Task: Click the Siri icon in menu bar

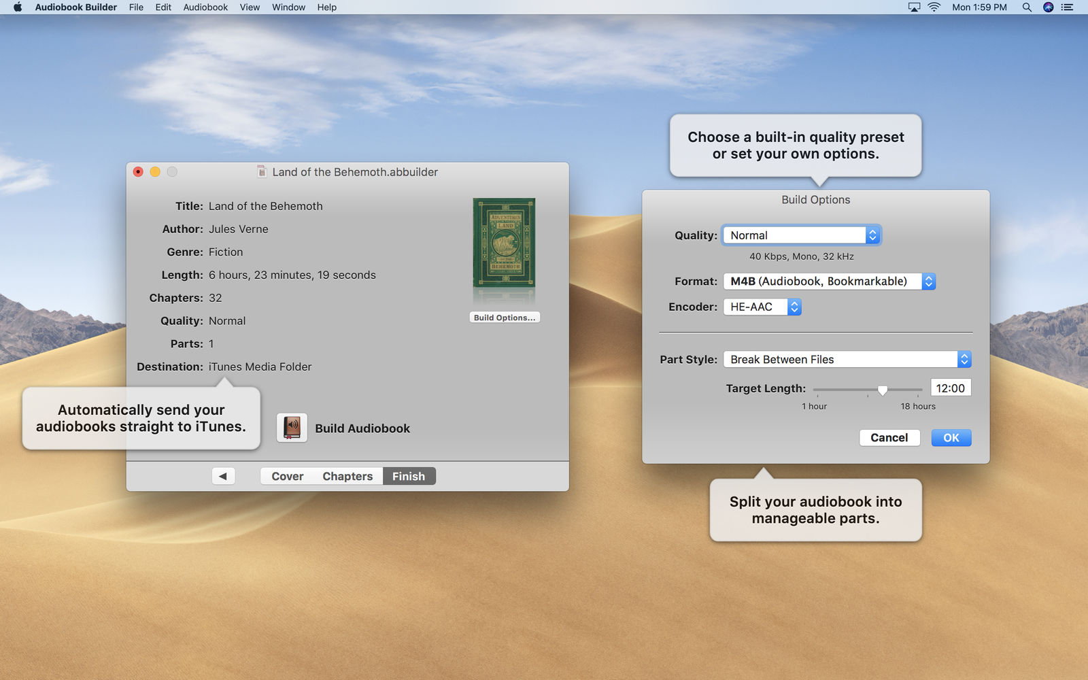Action: 1048,7
